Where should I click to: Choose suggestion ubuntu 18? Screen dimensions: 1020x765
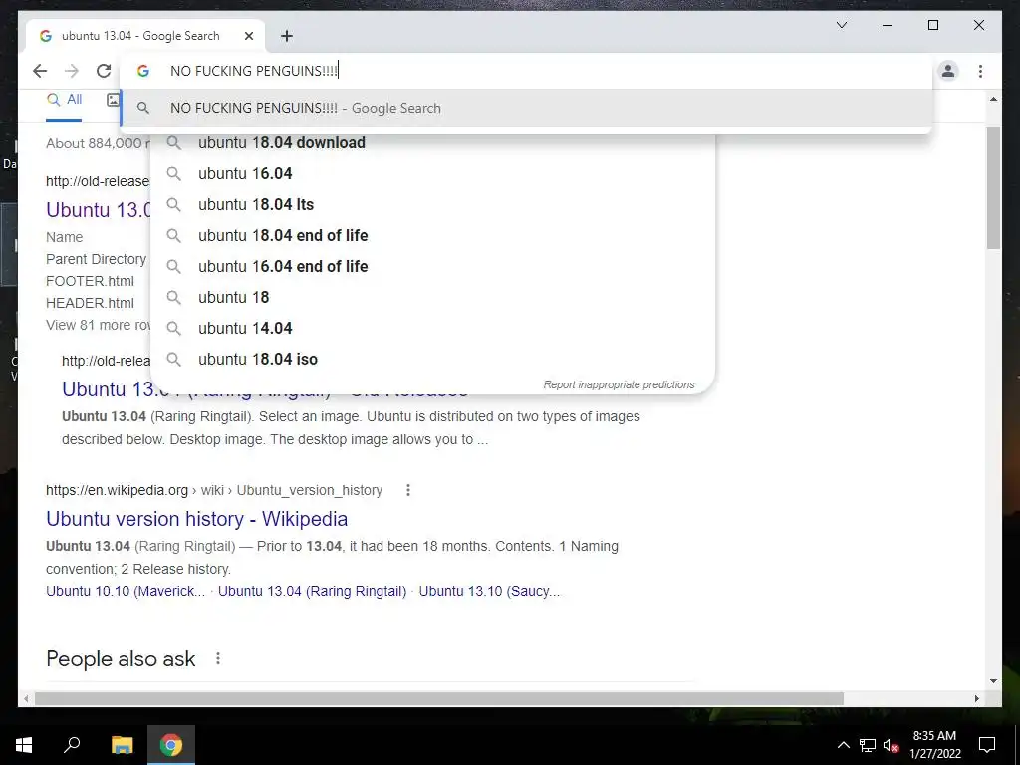pos(432,297)
